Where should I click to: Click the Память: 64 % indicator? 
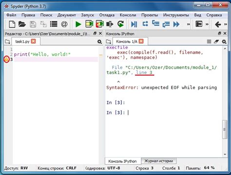(x=200, y=168)
